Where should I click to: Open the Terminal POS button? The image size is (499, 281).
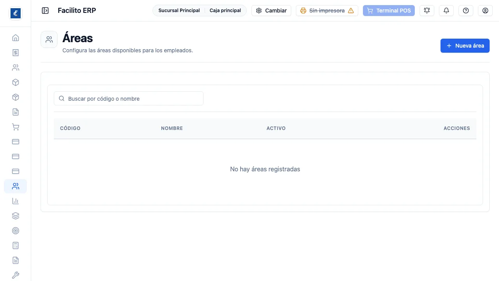tap(389, 11)
